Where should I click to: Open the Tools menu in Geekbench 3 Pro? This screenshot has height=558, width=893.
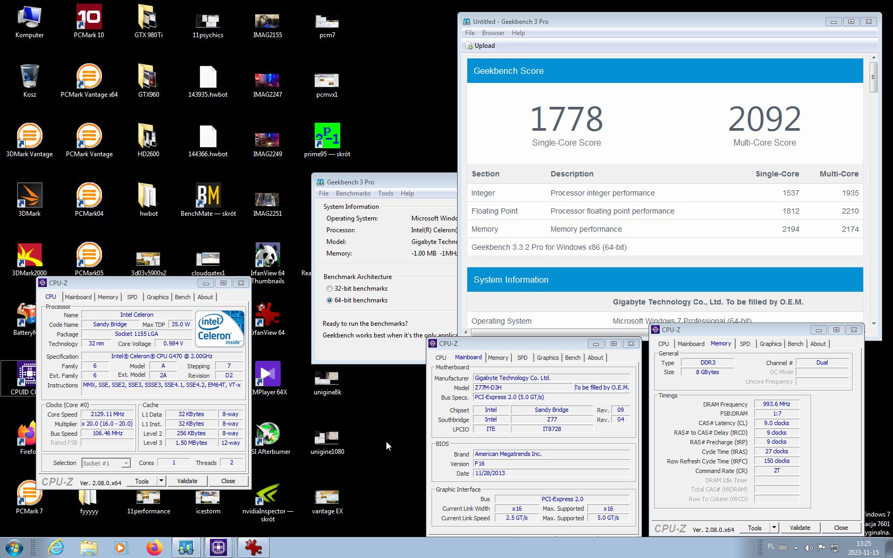pos(385,193)
